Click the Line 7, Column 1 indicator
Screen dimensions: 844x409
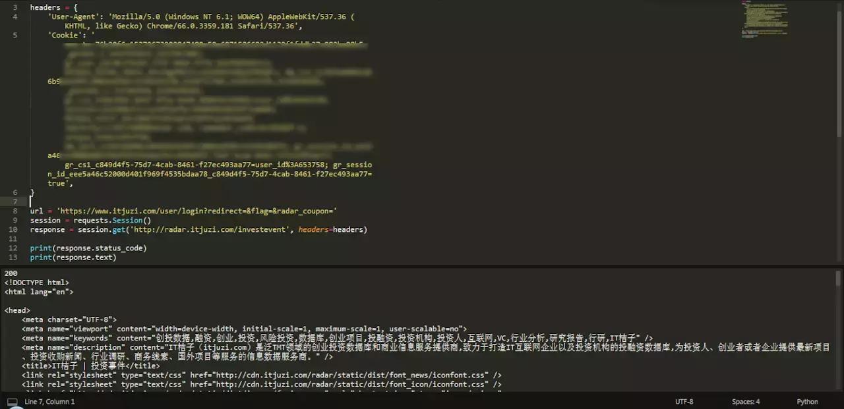[49, 401]
